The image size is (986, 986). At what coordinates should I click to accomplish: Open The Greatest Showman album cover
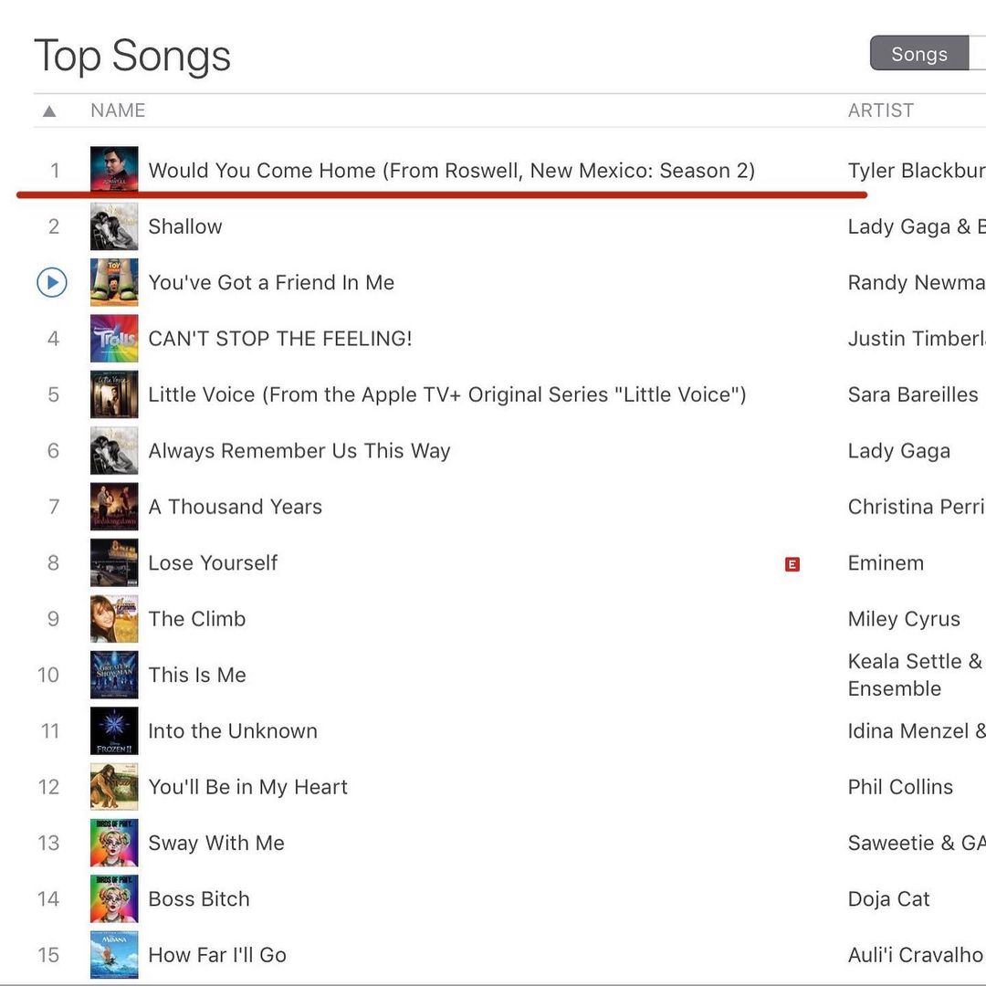click(114, 675)
